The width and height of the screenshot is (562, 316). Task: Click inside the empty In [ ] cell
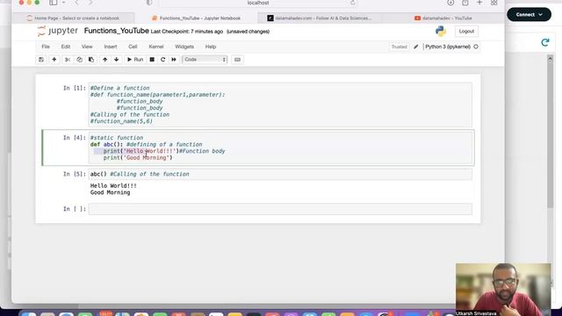280,209
